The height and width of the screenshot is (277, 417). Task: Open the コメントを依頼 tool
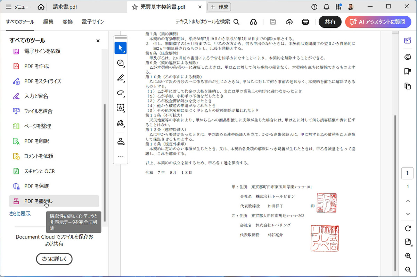pyautogui.click(x=54, y=156)
